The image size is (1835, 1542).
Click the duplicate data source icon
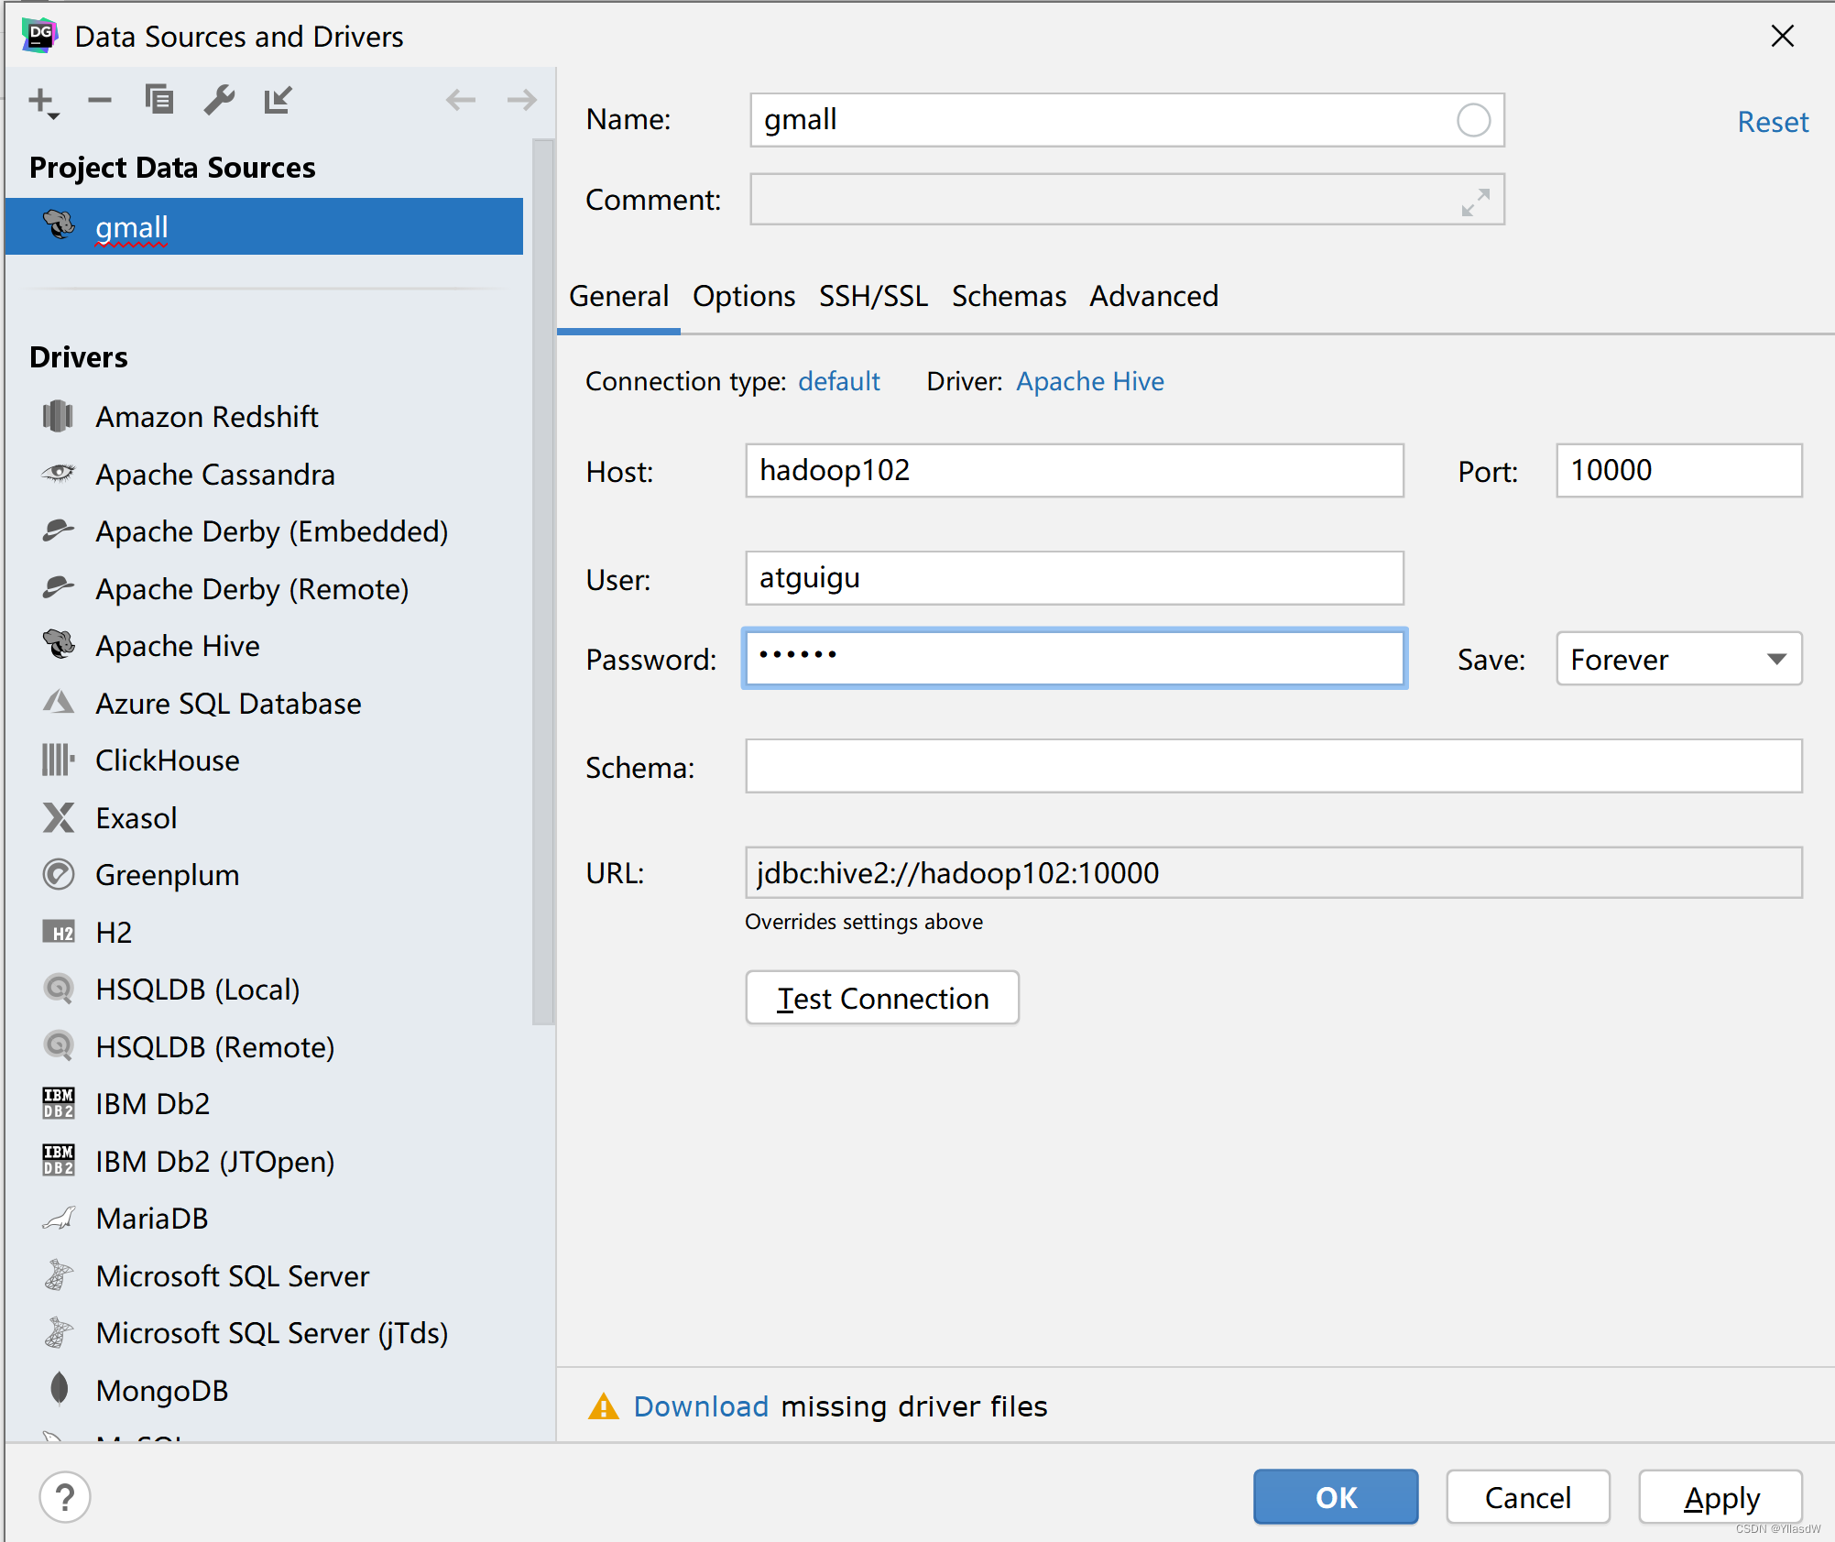(159, 99)
